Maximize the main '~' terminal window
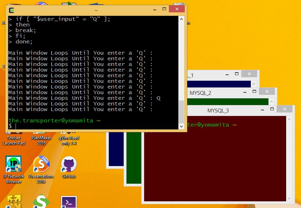Image resolution: width=301 pixels, height=208 pixels. (164, 9)
